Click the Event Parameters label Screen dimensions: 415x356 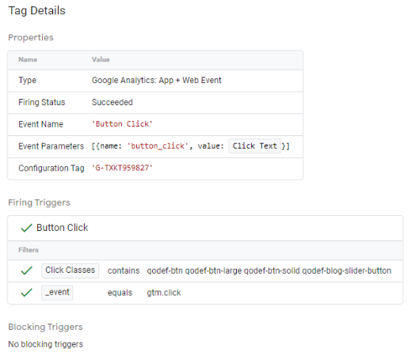point(51,146)
